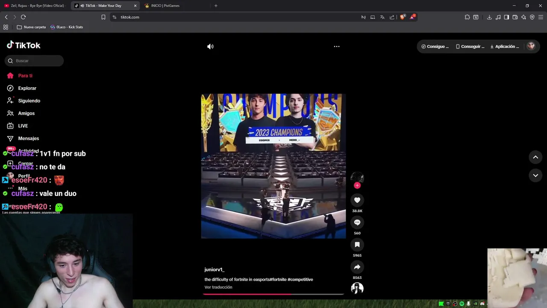Switch to the Zell, Rojuu Bye Bye tab
This screenshot has width=547, height=308.
tap(34, 6)
